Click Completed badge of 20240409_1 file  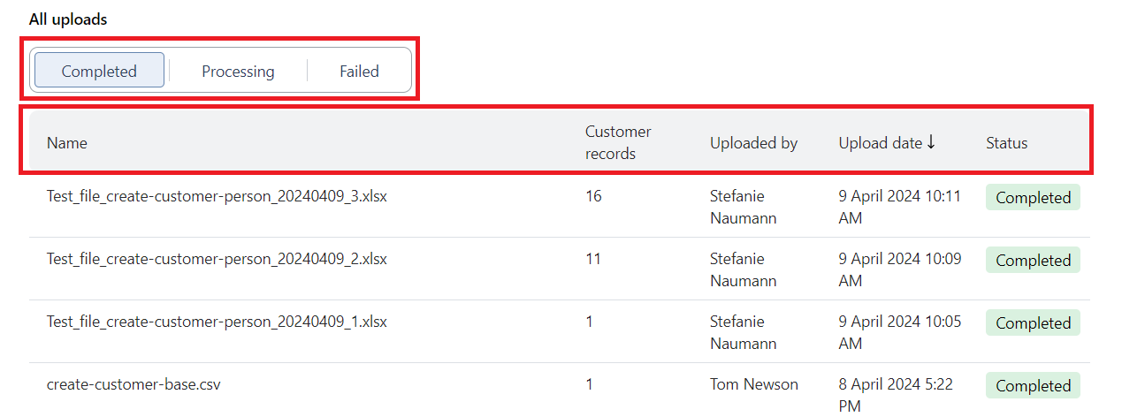[1033, 323]
